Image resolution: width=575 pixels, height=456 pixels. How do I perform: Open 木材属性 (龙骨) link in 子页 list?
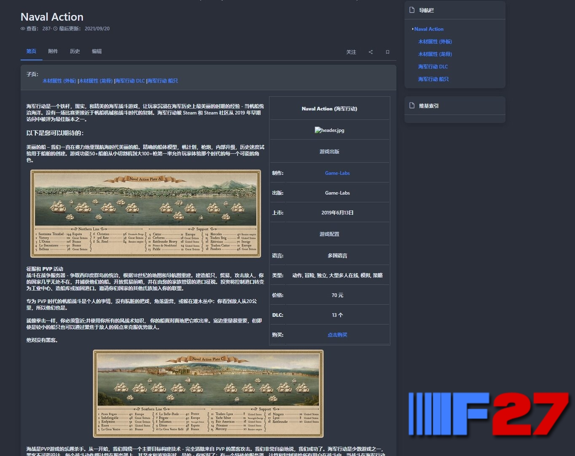[x=96, y=81]
